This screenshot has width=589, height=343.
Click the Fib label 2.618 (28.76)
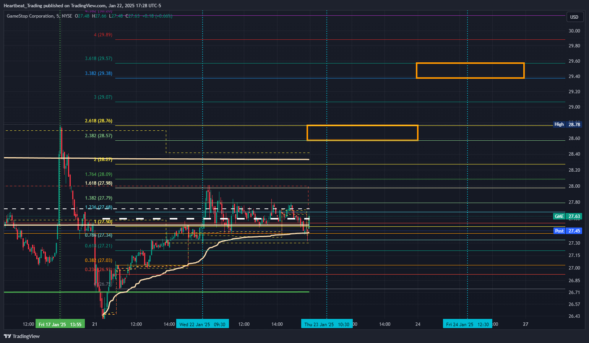(x=99, y=121)
